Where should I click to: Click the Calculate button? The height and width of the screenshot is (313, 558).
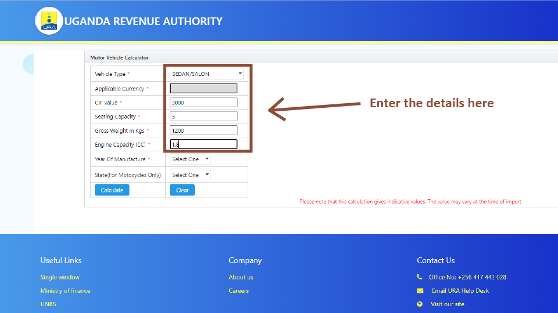112,190
